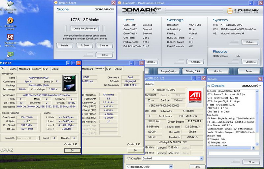Click the Multiplier value x 11.5
Image resolution: width=264 pixels, height=169 pixels.
point(27,121)
